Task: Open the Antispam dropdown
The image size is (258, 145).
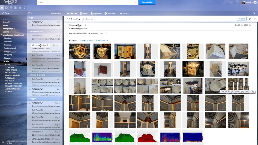Action: 111,13
